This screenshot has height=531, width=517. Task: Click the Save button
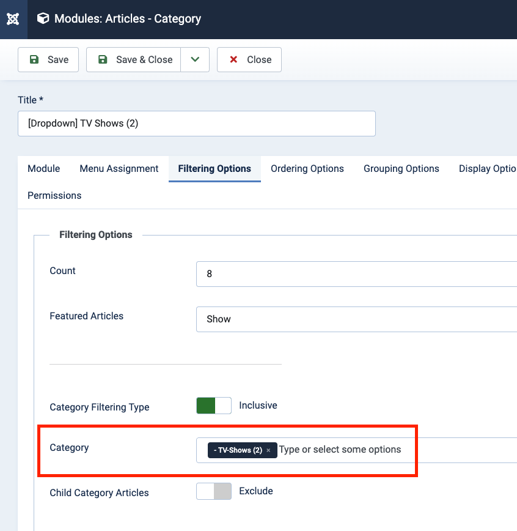[x=48, y=59]
